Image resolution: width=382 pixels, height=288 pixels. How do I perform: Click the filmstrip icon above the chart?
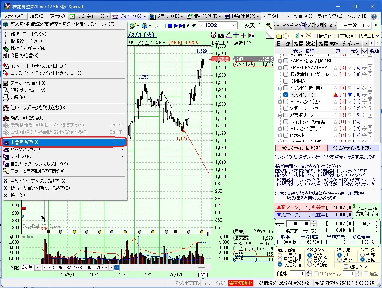tap(214, 35)
